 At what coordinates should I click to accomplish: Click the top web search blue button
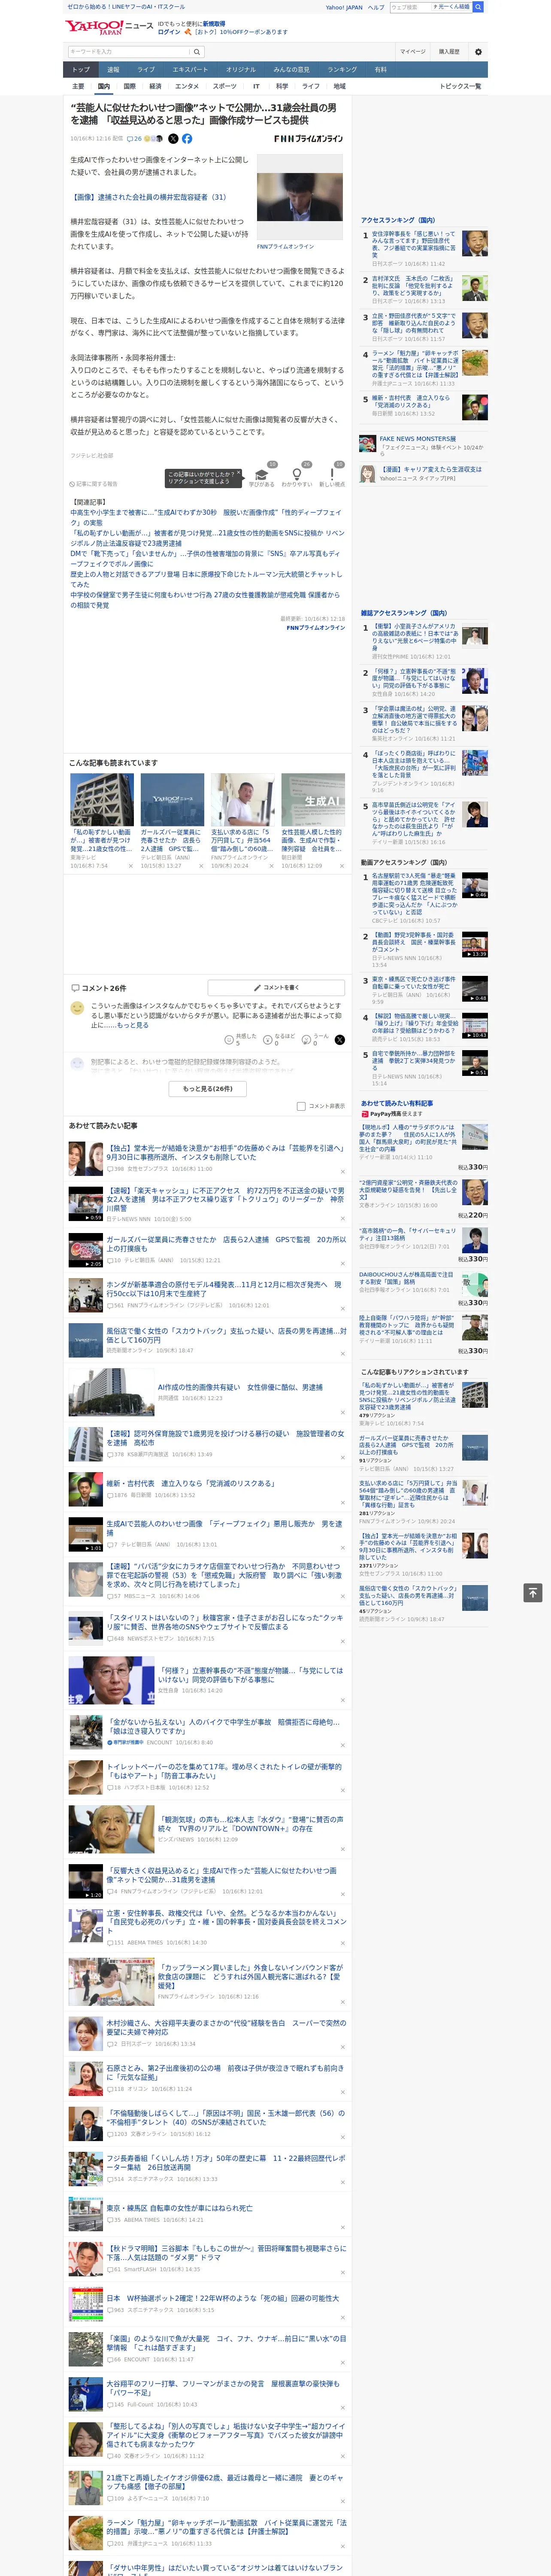tap(478, 7)
